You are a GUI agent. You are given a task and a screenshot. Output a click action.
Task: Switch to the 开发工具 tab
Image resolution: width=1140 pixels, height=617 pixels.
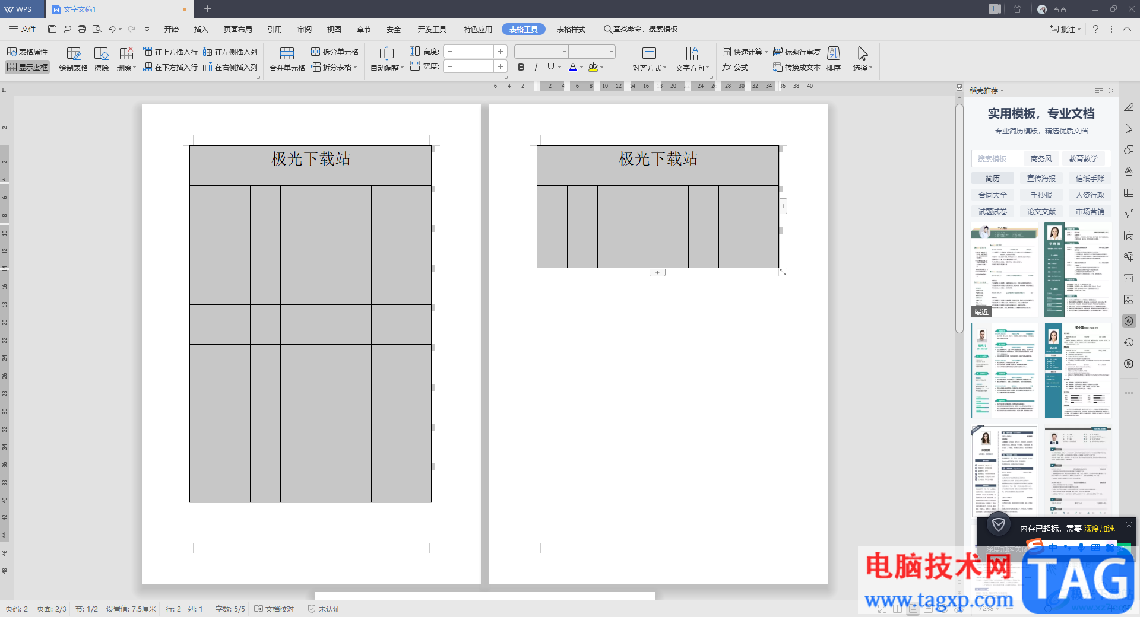tap(432, 29)
